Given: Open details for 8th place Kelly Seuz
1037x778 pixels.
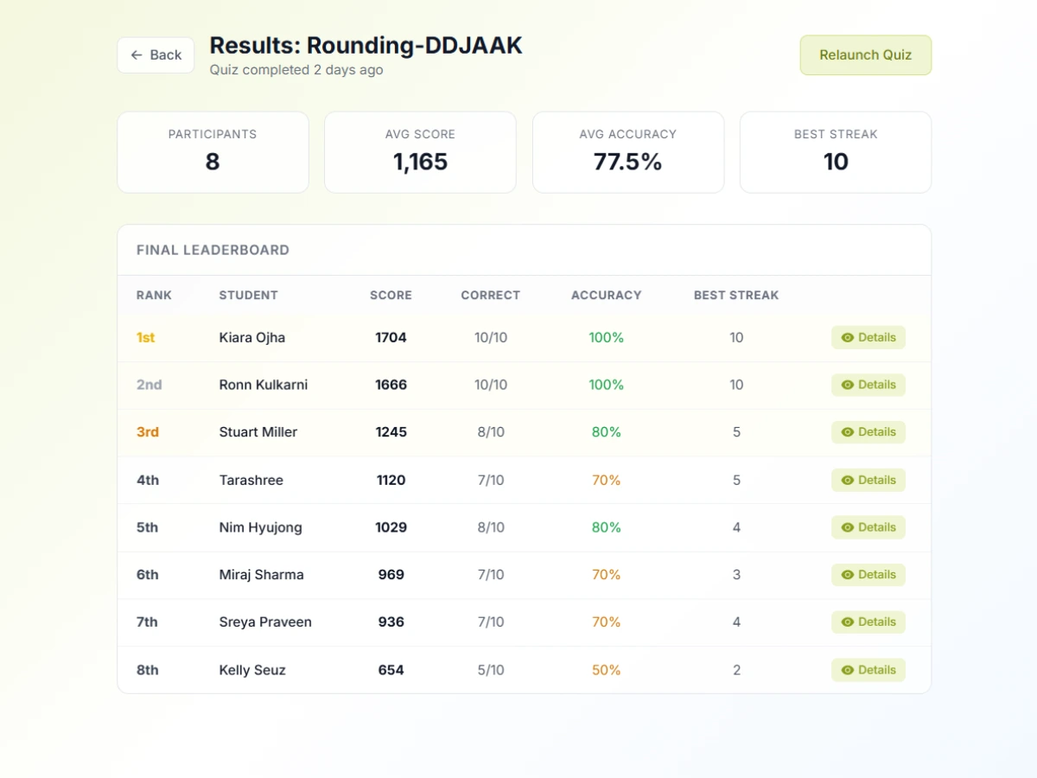Looking at the screenshot, I should click(868, 669).
